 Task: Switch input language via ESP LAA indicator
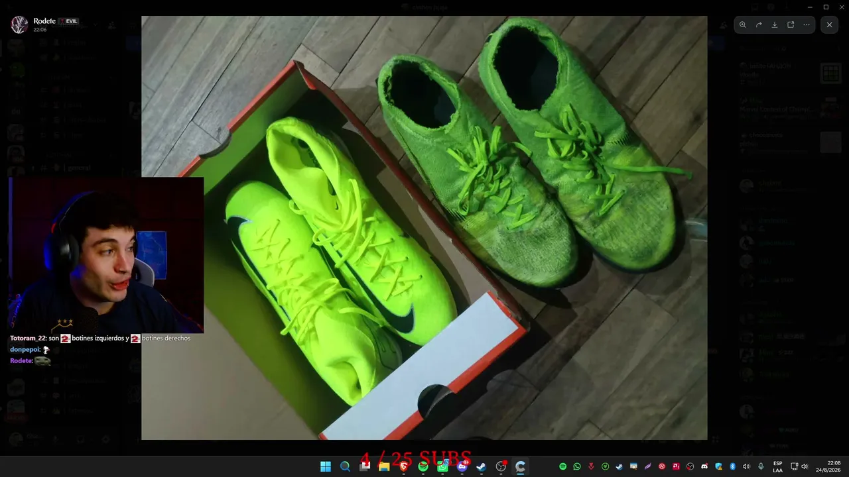click(777, 466)
